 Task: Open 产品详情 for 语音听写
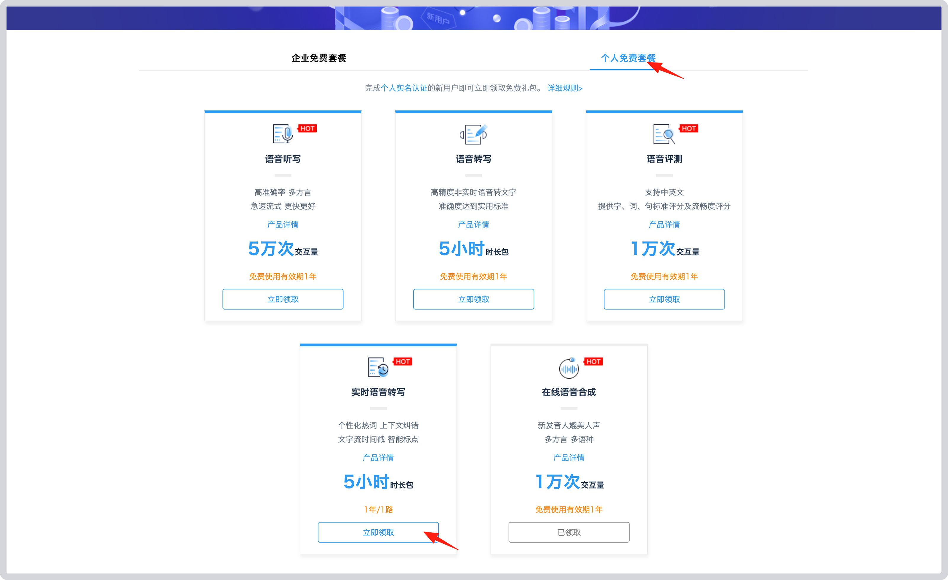point(283,224)
